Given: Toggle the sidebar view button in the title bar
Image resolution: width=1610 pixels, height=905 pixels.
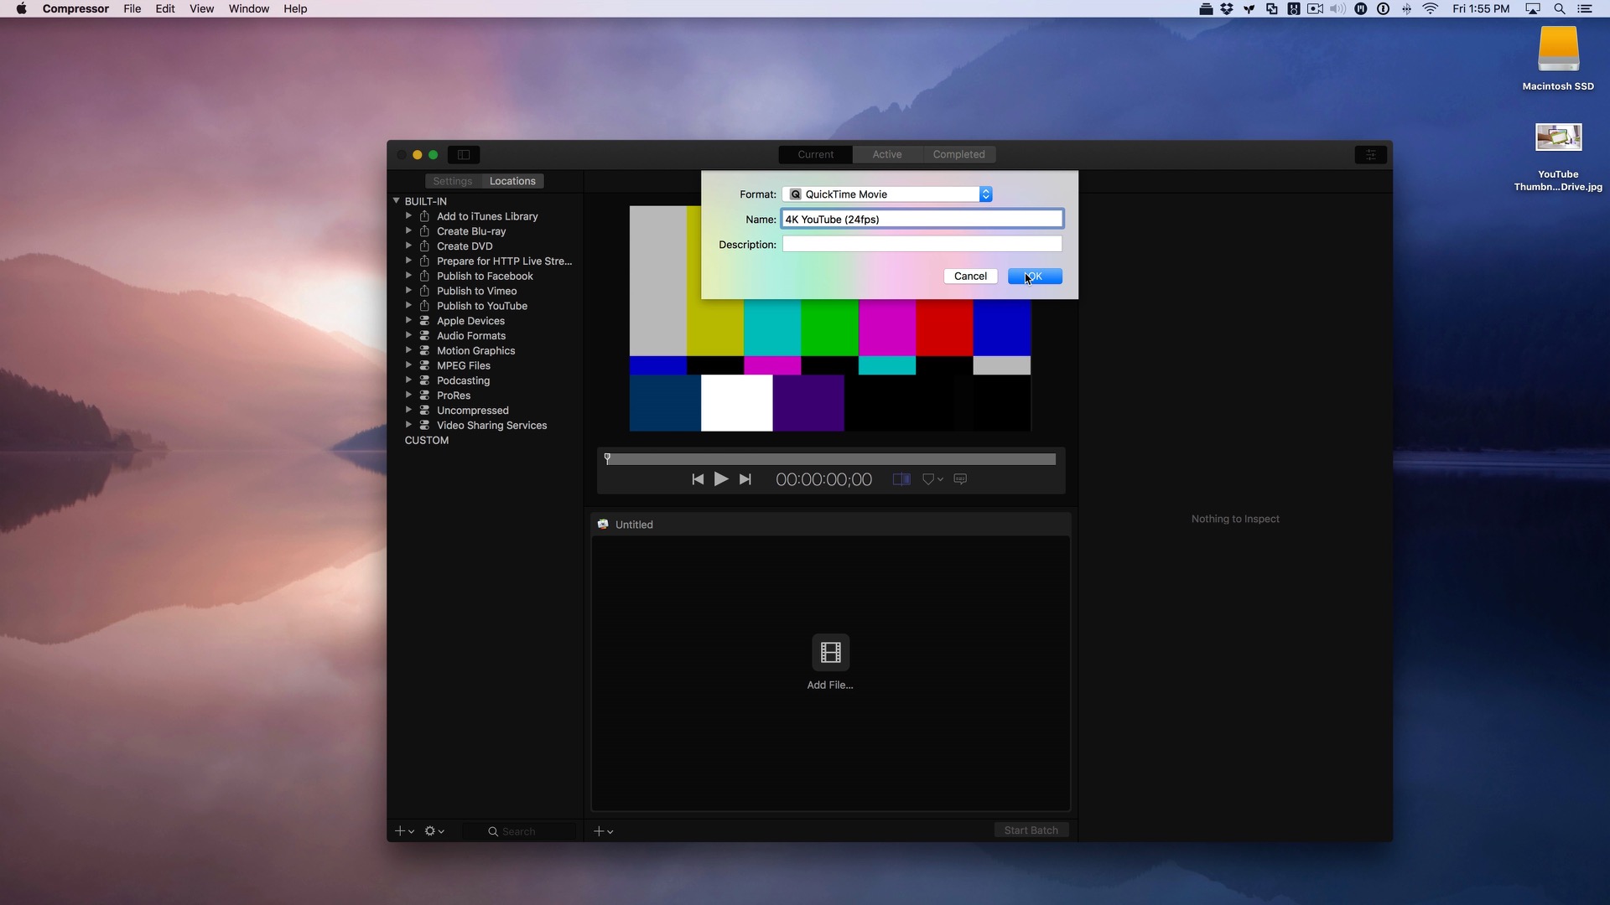Looking at the screenshot, I should 464,154.
